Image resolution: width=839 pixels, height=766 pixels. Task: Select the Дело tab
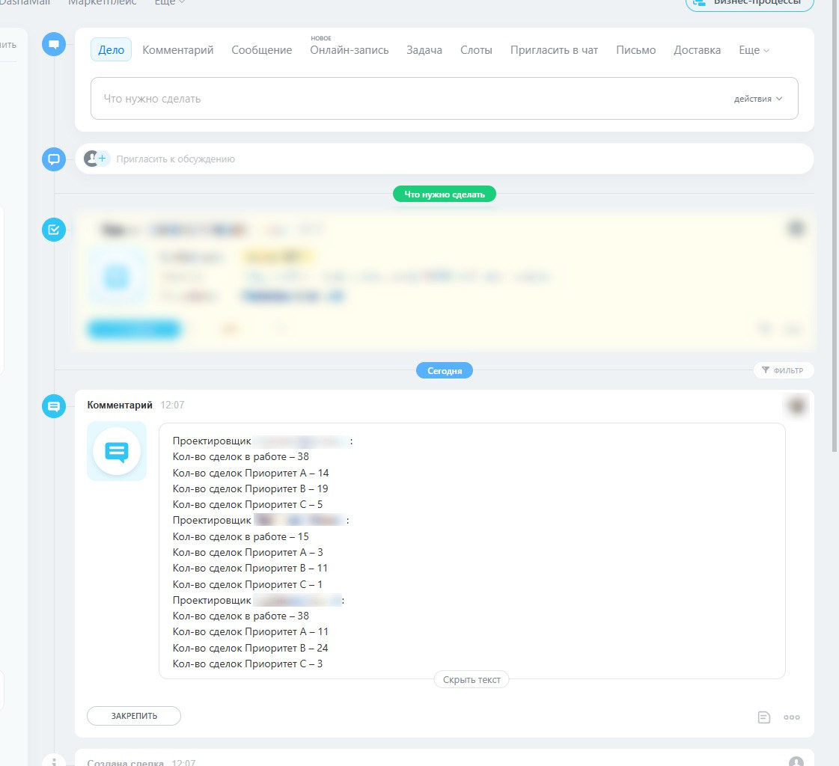point(111,50)
